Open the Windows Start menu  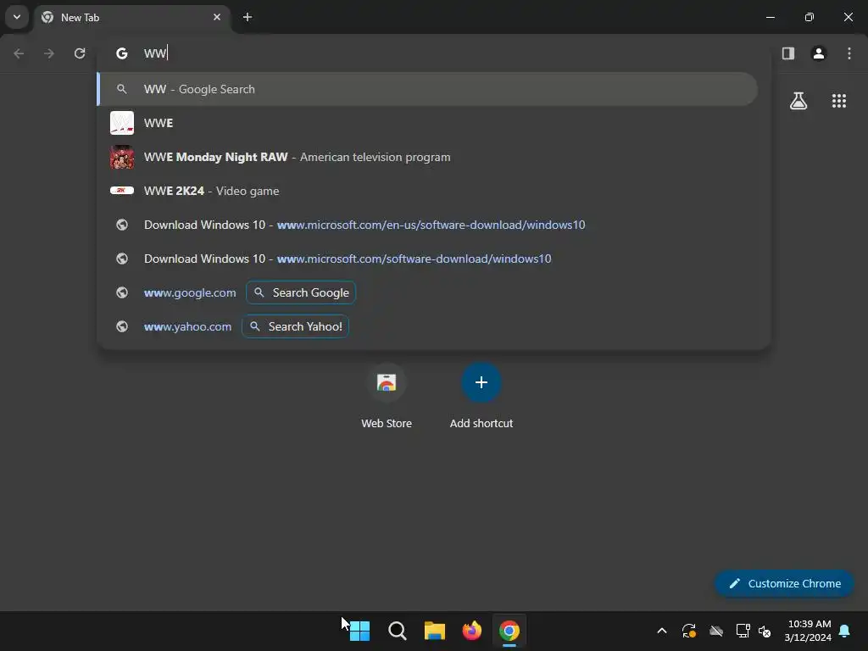pos(359,631)
